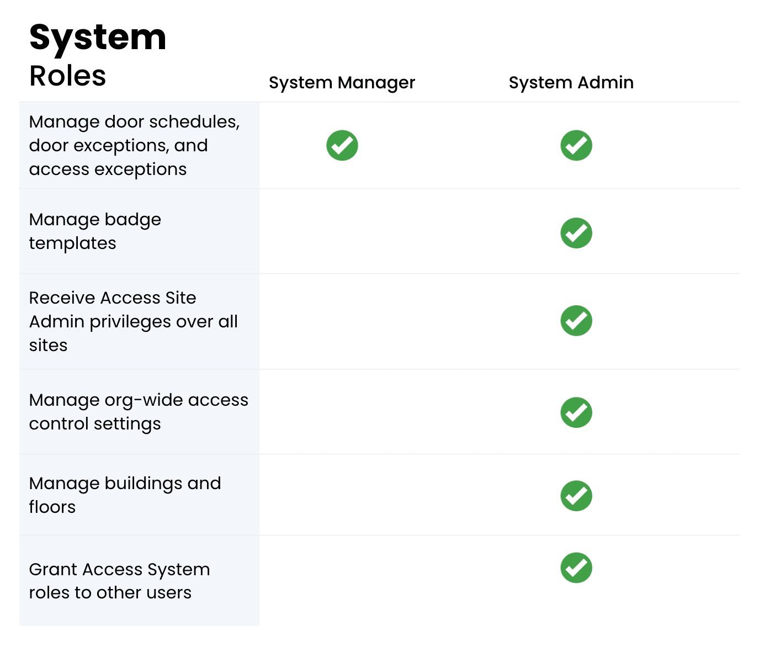The width and height of the screenshot is (775, 647).
Task: Select the System Admin column header
Action: click(x=571, y=82)
